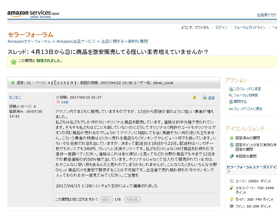Click the question mark icon for 質問する
277x211 pixels.
point(231,102)
